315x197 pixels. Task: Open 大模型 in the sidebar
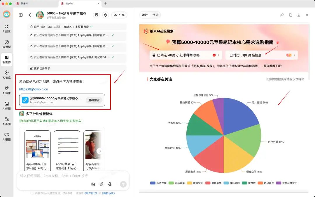click(7, 44)
